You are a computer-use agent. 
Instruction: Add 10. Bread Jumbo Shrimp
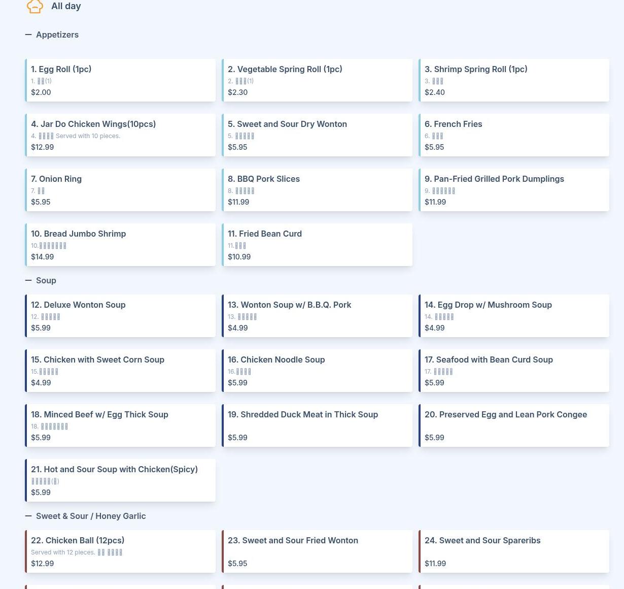click(120, 245)
